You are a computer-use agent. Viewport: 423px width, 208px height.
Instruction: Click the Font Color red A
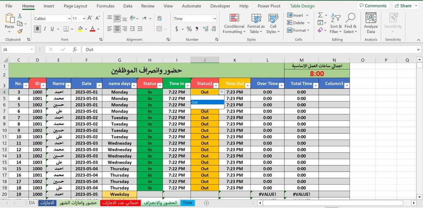[x=93, y=29]
